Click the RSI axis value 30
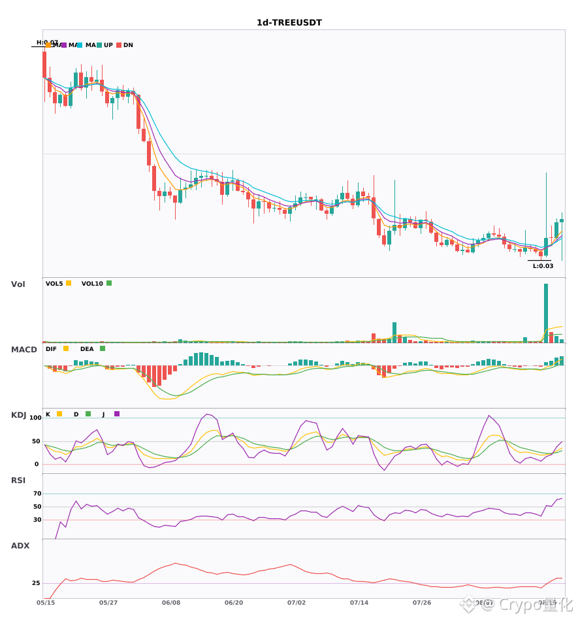578x621 pixels. [37, 520]
